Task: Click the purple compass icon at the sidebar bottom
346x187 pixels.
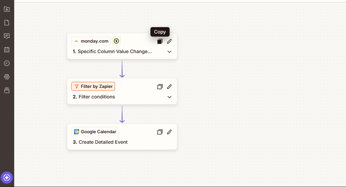Action: 7,177
